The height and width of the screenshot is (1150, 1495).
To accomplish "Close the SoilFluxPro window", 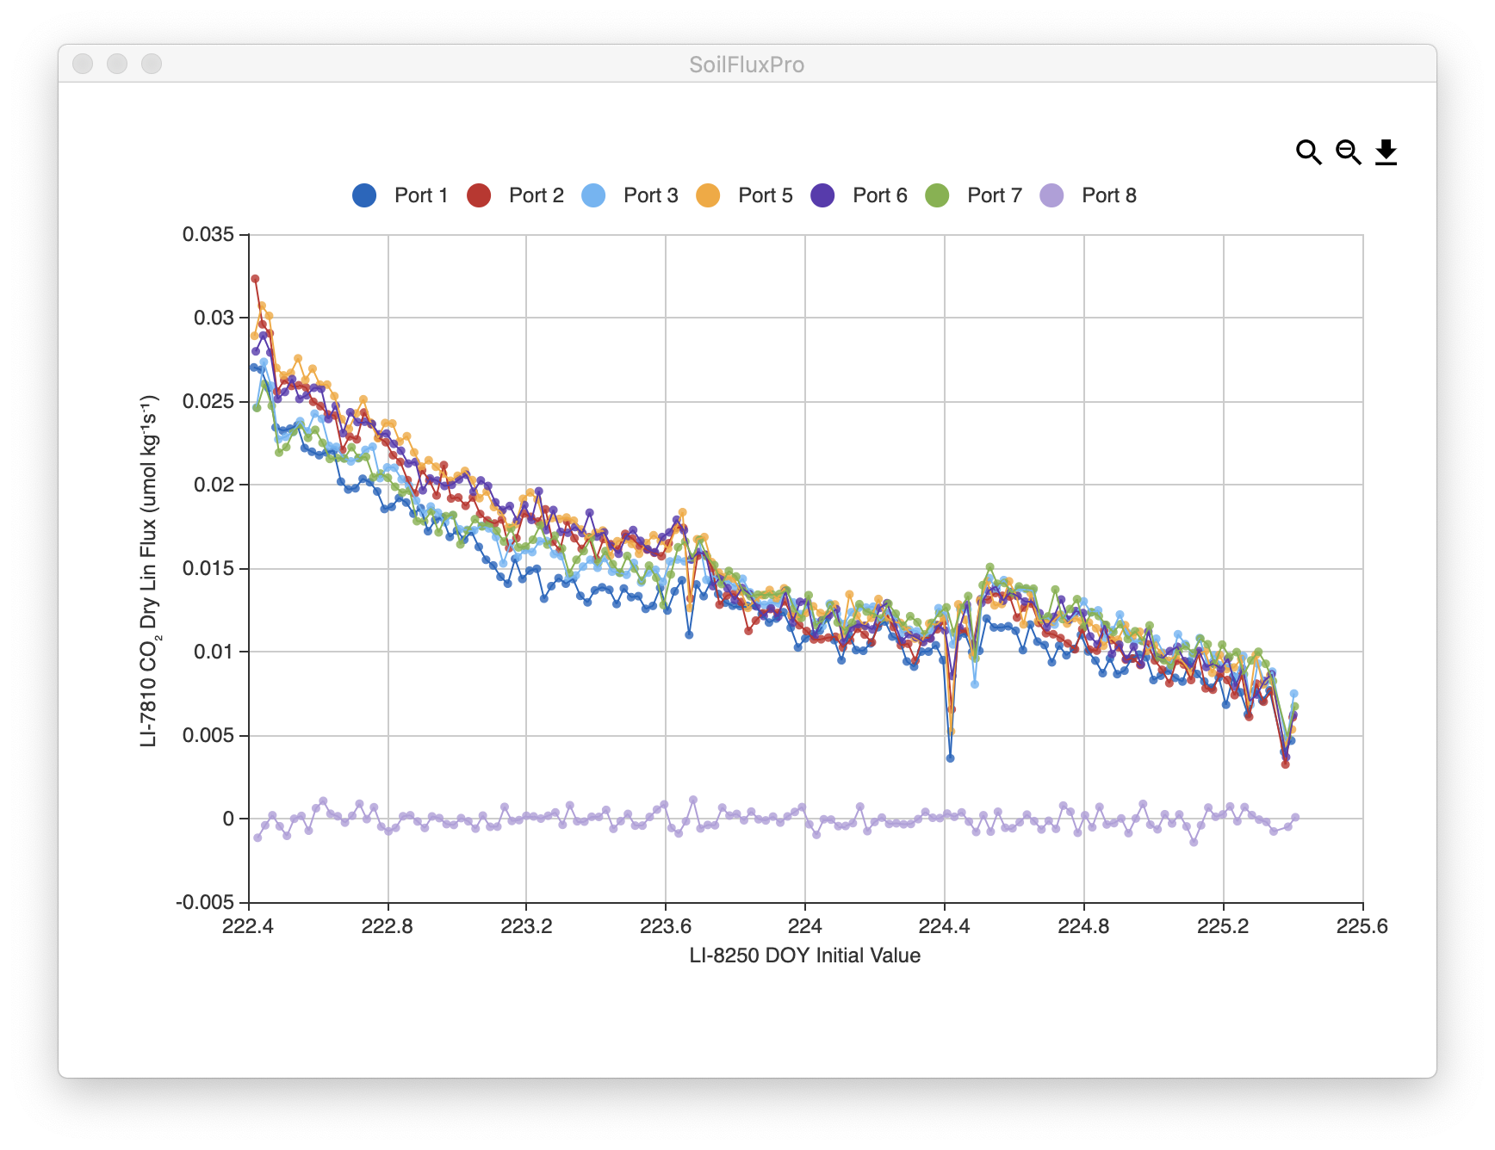I will pyautogui.click(x=83, y=64).
